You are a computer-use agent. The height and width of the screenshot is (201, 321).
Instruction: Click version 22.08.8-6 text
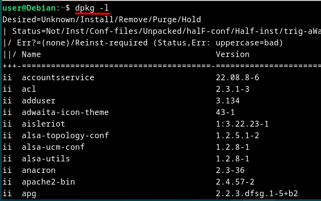point(238,77)
